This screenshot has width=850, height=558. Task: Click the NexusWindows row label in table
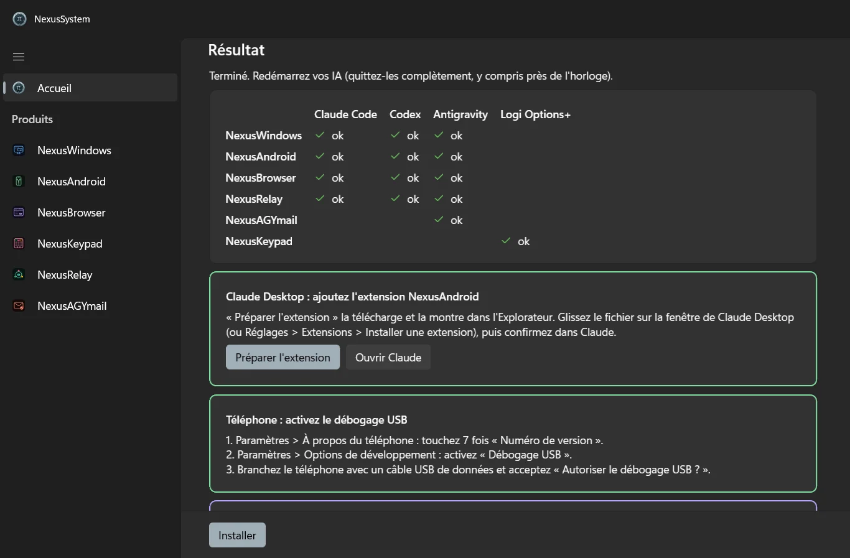tap(263, 136)
